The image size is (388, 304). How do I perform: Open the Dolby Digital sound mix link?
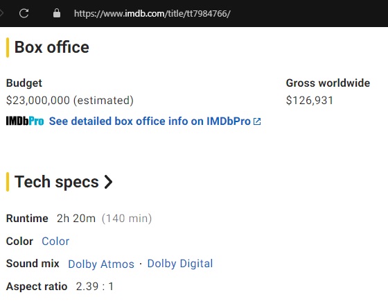point(180,264)
